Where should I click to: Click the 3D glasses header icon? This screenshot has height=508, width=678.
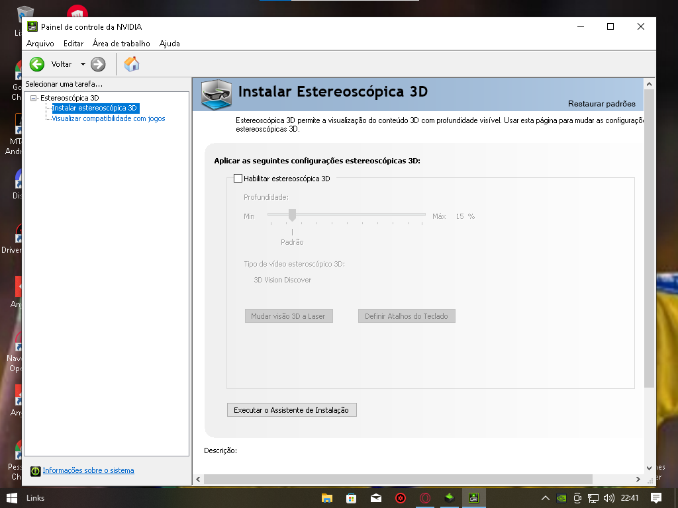tap(217, 94)
